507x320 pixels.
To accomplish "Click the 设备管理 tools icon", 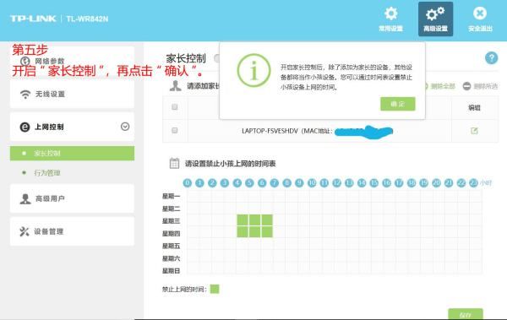I will tap(25, 231).
